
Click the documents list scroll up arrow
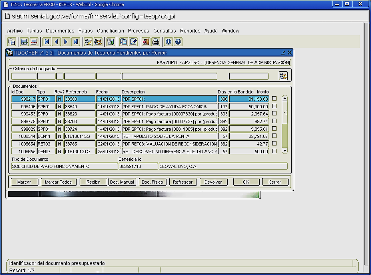pos(285,98)
